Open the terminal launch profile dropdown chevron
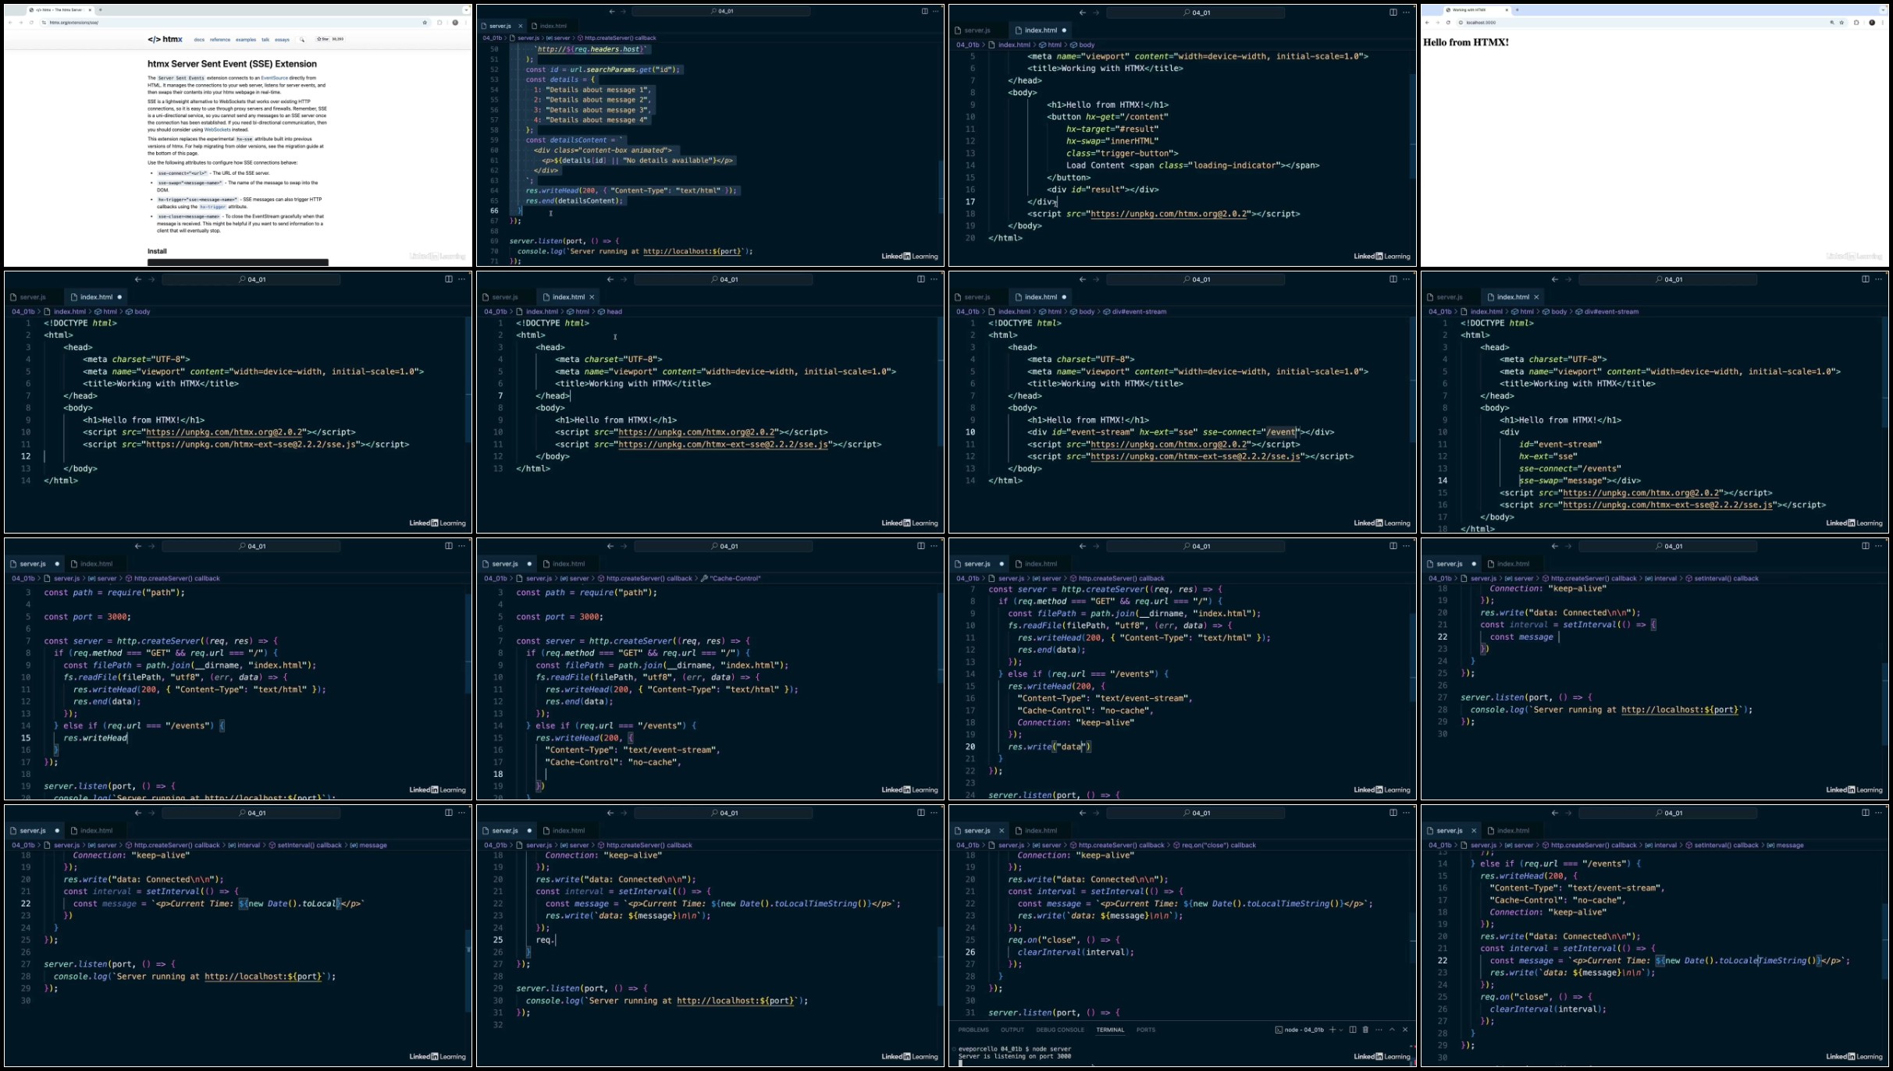Viewport: 1893px width, 1071px height. (1341, 1030)
